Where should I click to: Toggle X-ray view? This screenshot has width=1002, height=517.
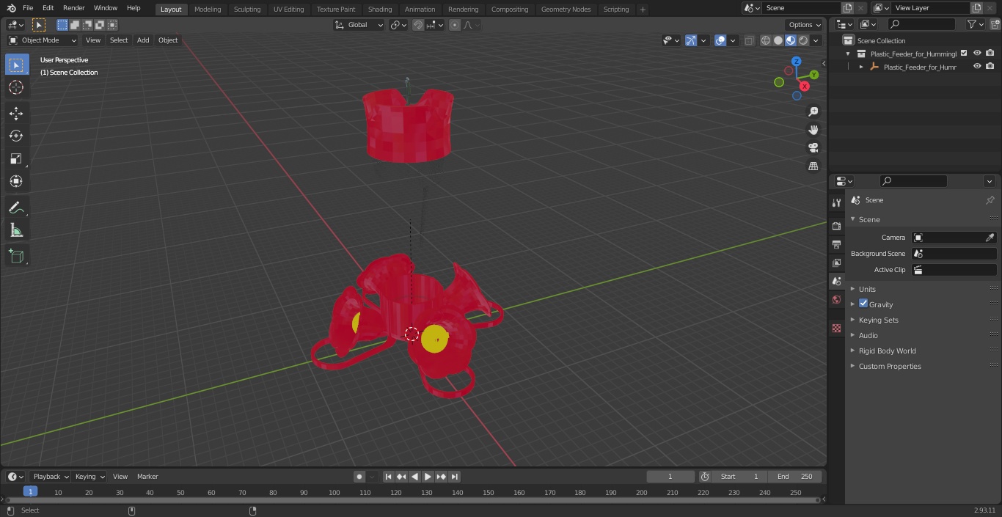pos(749,40)
